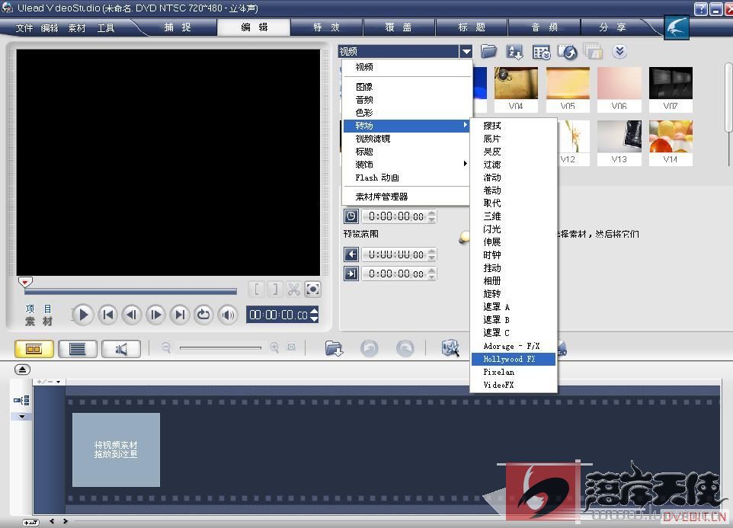Select the V07 video thumbnail
733x528 pixels.
[671, 89]
